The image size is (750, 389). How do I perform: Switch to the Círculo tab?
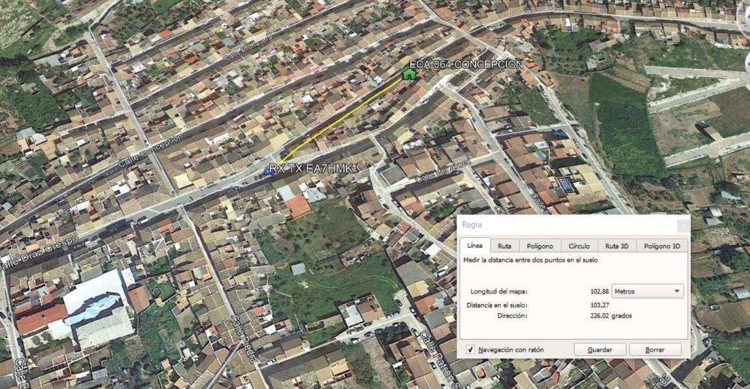[579, 246]
